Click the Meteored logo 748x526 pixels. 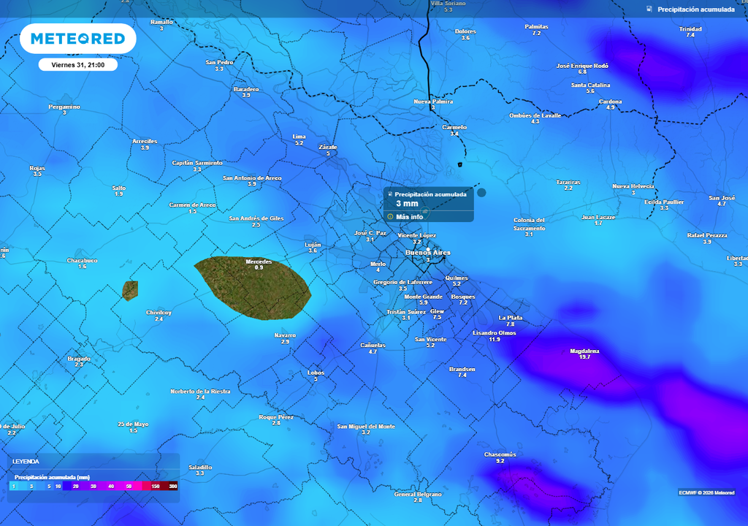pos(77,39)
